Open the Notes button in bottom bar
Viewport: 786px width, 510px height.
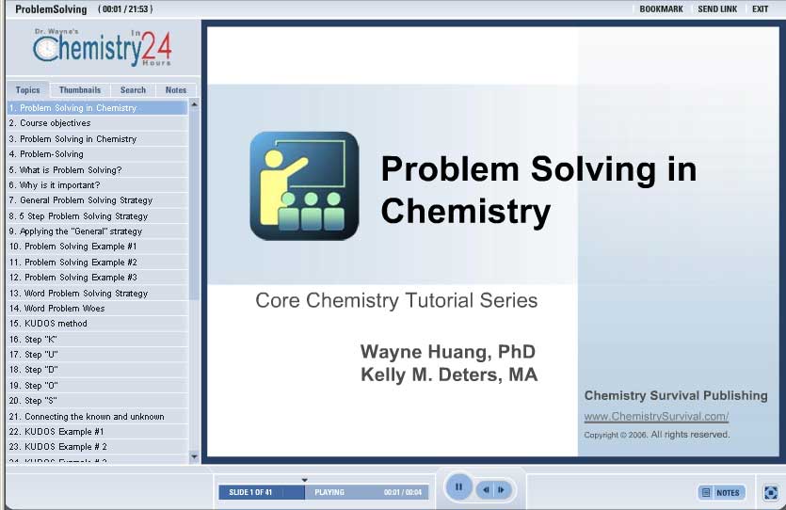tap(722, 492)
